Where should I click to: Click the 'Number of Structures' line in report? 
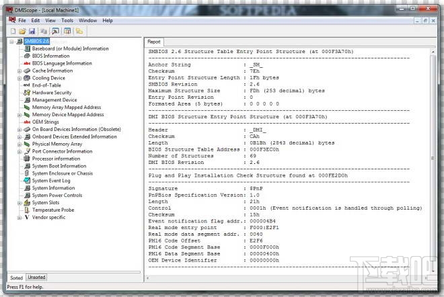tap(202, 156)
